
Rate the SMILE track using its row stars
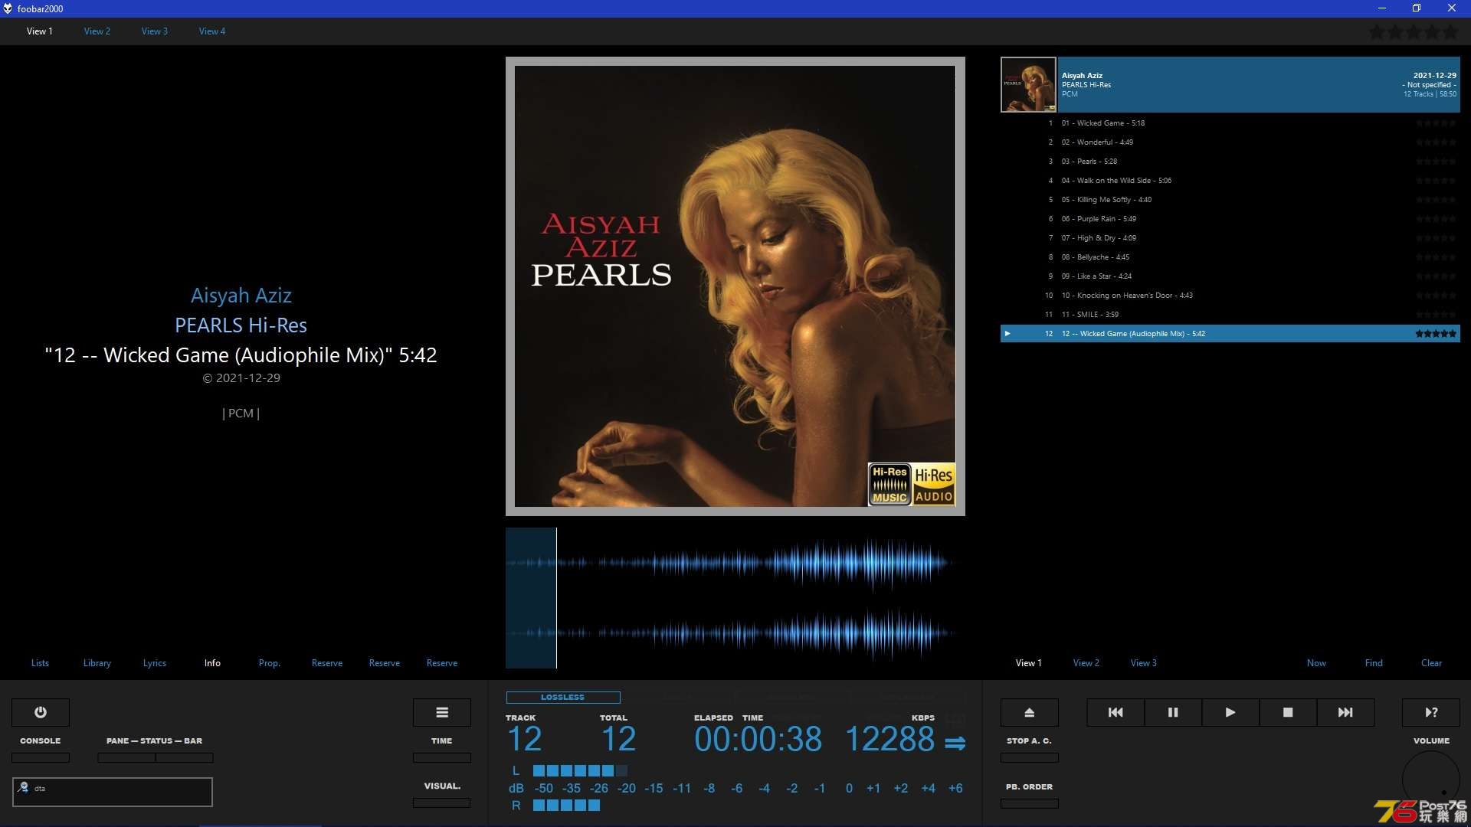tap(1436, 315)
